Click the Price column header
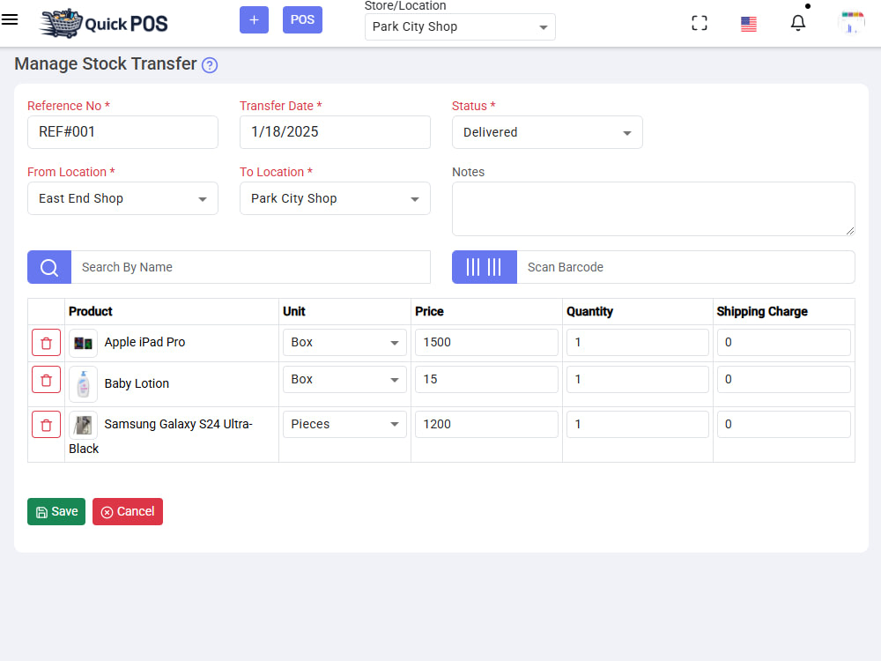Screen dimensions: 881x661 click(x=429, y=311)
